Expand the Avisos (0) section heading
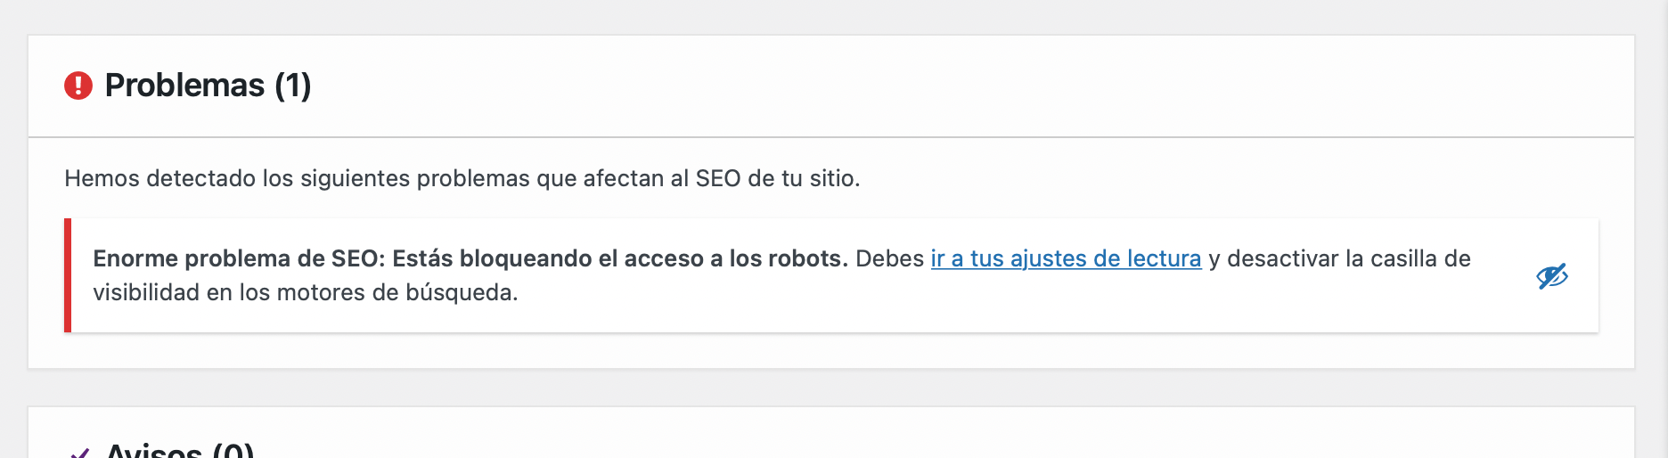The width and height of the screenshot is (1668, 458). (x=180, y=449)
